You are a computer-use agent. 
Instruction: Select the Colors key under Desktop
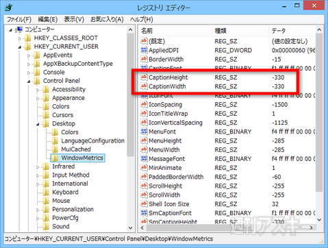70,132
